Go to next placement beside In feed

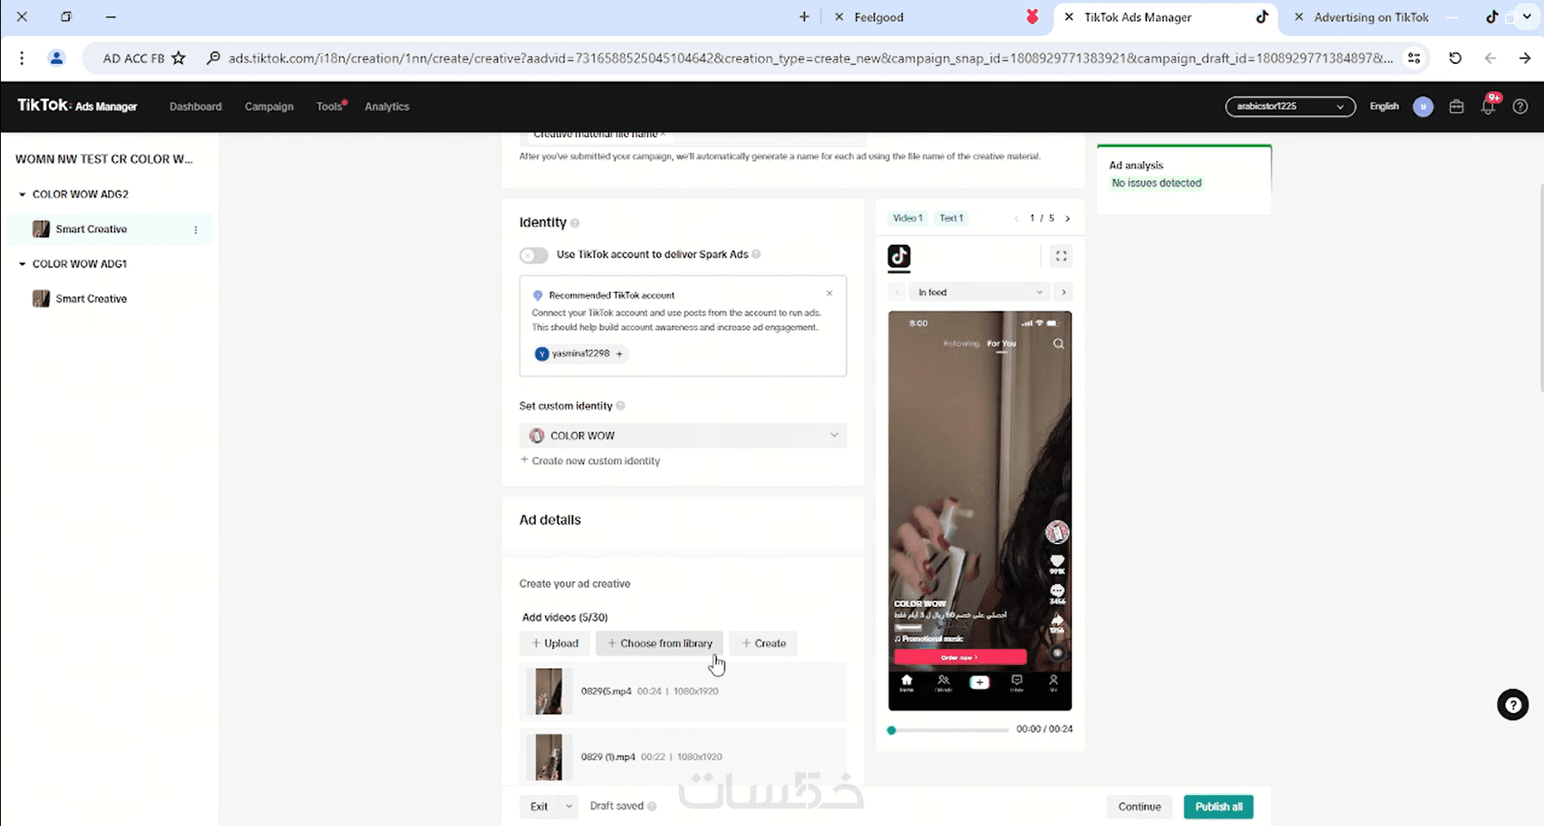pyautogui.click(x=1064, y=292)
